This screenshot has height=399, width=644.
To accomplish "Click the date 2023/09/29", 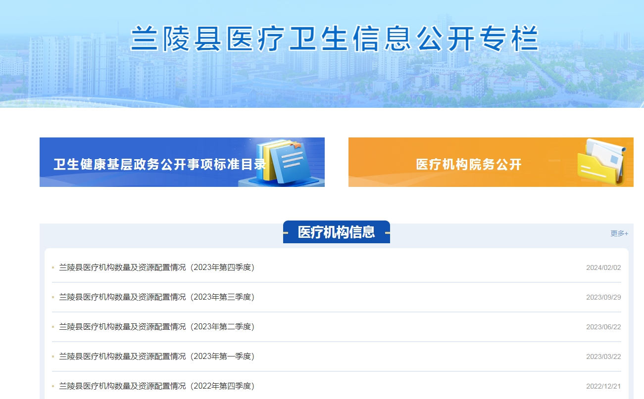I will 603,297.
